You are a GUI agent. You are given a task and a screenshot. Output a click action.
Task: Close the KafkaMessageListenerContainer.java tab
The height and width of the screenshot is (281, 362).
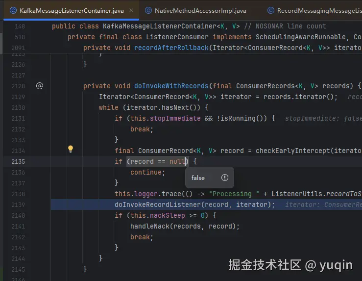(x=131, y=10)
